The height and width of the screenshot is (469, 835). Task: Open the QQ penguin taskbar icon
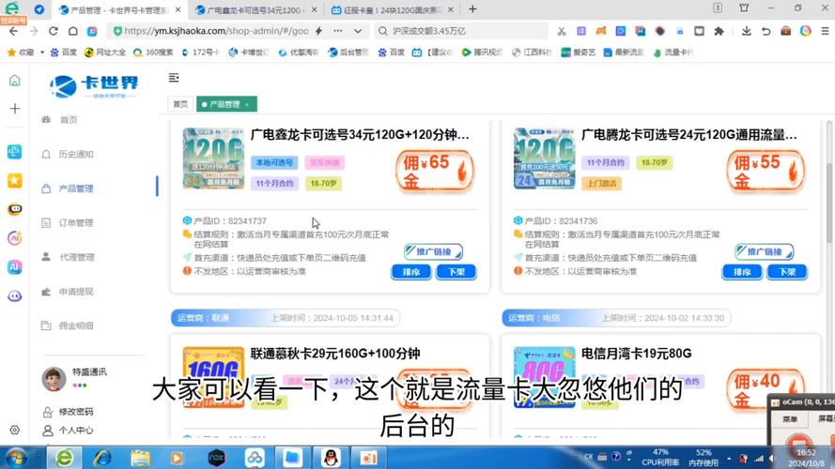click(x=331, y=458)
